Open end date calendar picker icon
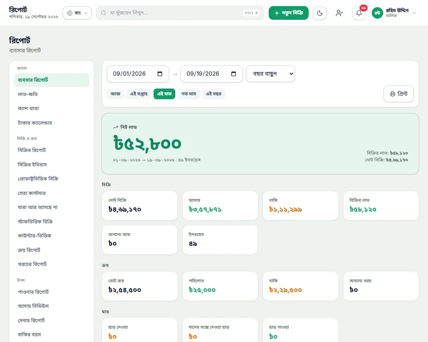Viewport: 428px width, 342px height. [x=233, y=74]
